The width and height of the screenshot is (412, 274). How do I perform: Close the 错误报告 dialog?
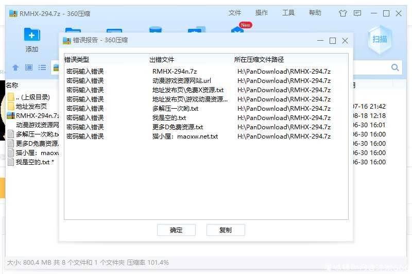coord(345,41)
